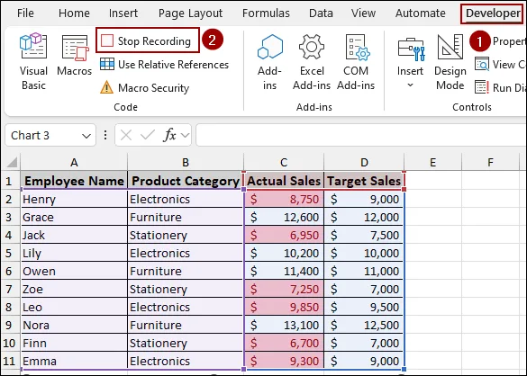The height and width of the screenshot is (376, 527).
Task: Click Actual Sales value 13,100
Action: tap(284, 326)
